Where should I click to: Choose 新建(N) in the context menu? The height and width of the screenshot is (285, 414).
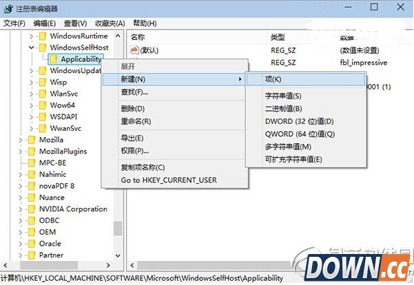click(x=174, y=79)
